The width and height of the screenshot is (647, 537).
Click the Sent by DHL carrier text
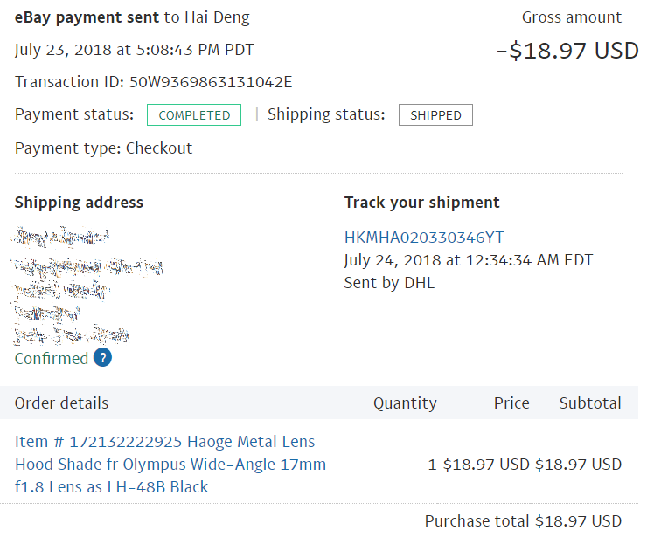(x=389, y=283)
